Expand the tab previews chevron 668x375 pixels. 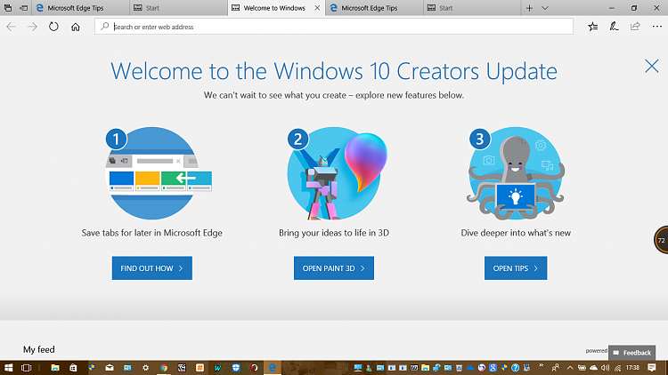[x=545, y=8]
